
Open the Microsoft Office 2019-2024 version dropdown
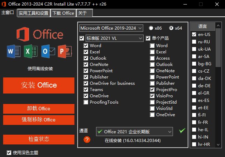pos(111,28)
